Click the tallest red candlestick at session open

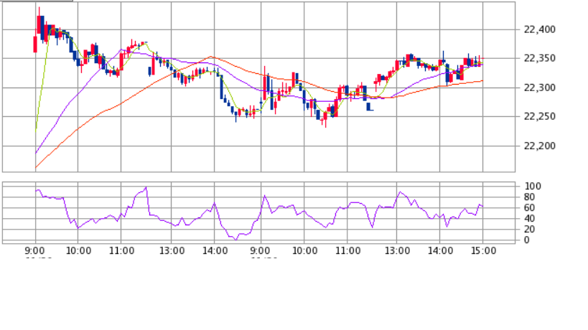(x=39, y=22)
